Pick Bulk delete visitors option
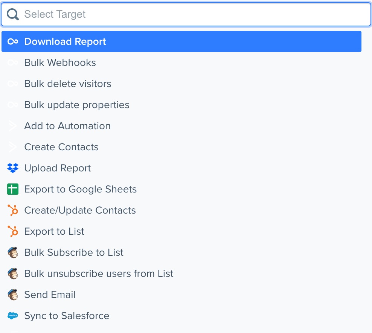Screen dimensions: 372x333 68,84
